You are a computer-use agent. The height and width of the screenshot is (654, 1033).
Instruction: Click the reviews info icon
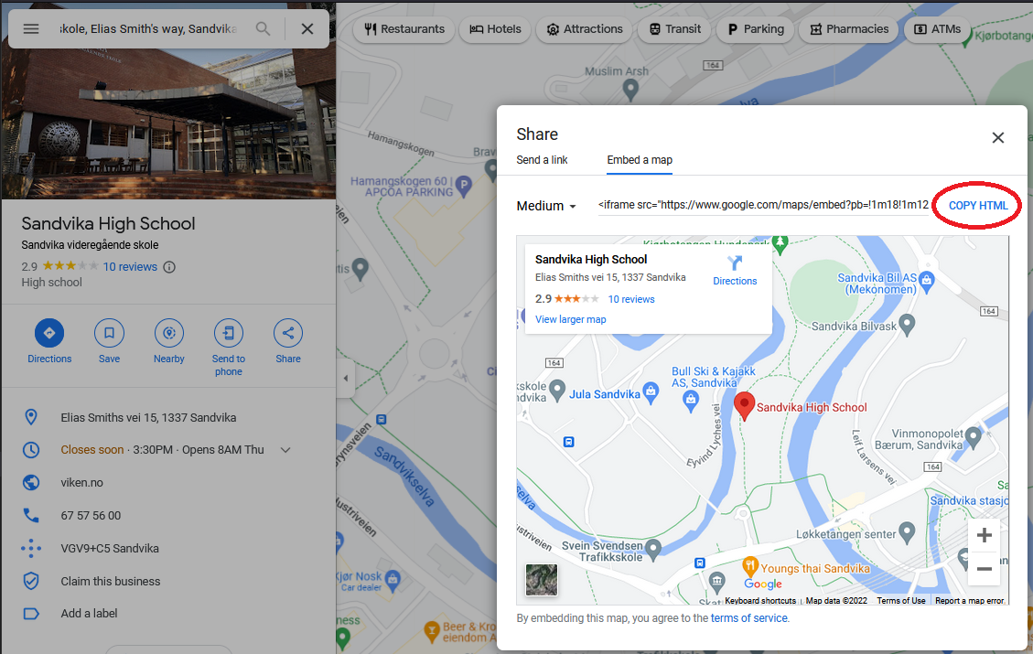point(169,267)
